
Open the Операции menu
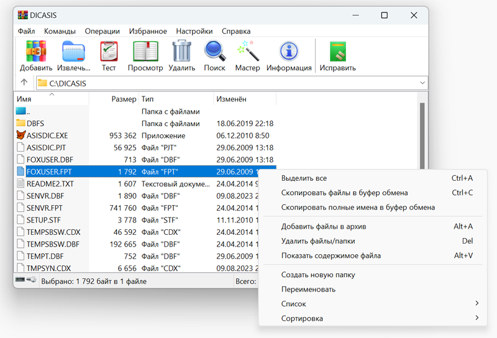[103, 31]
